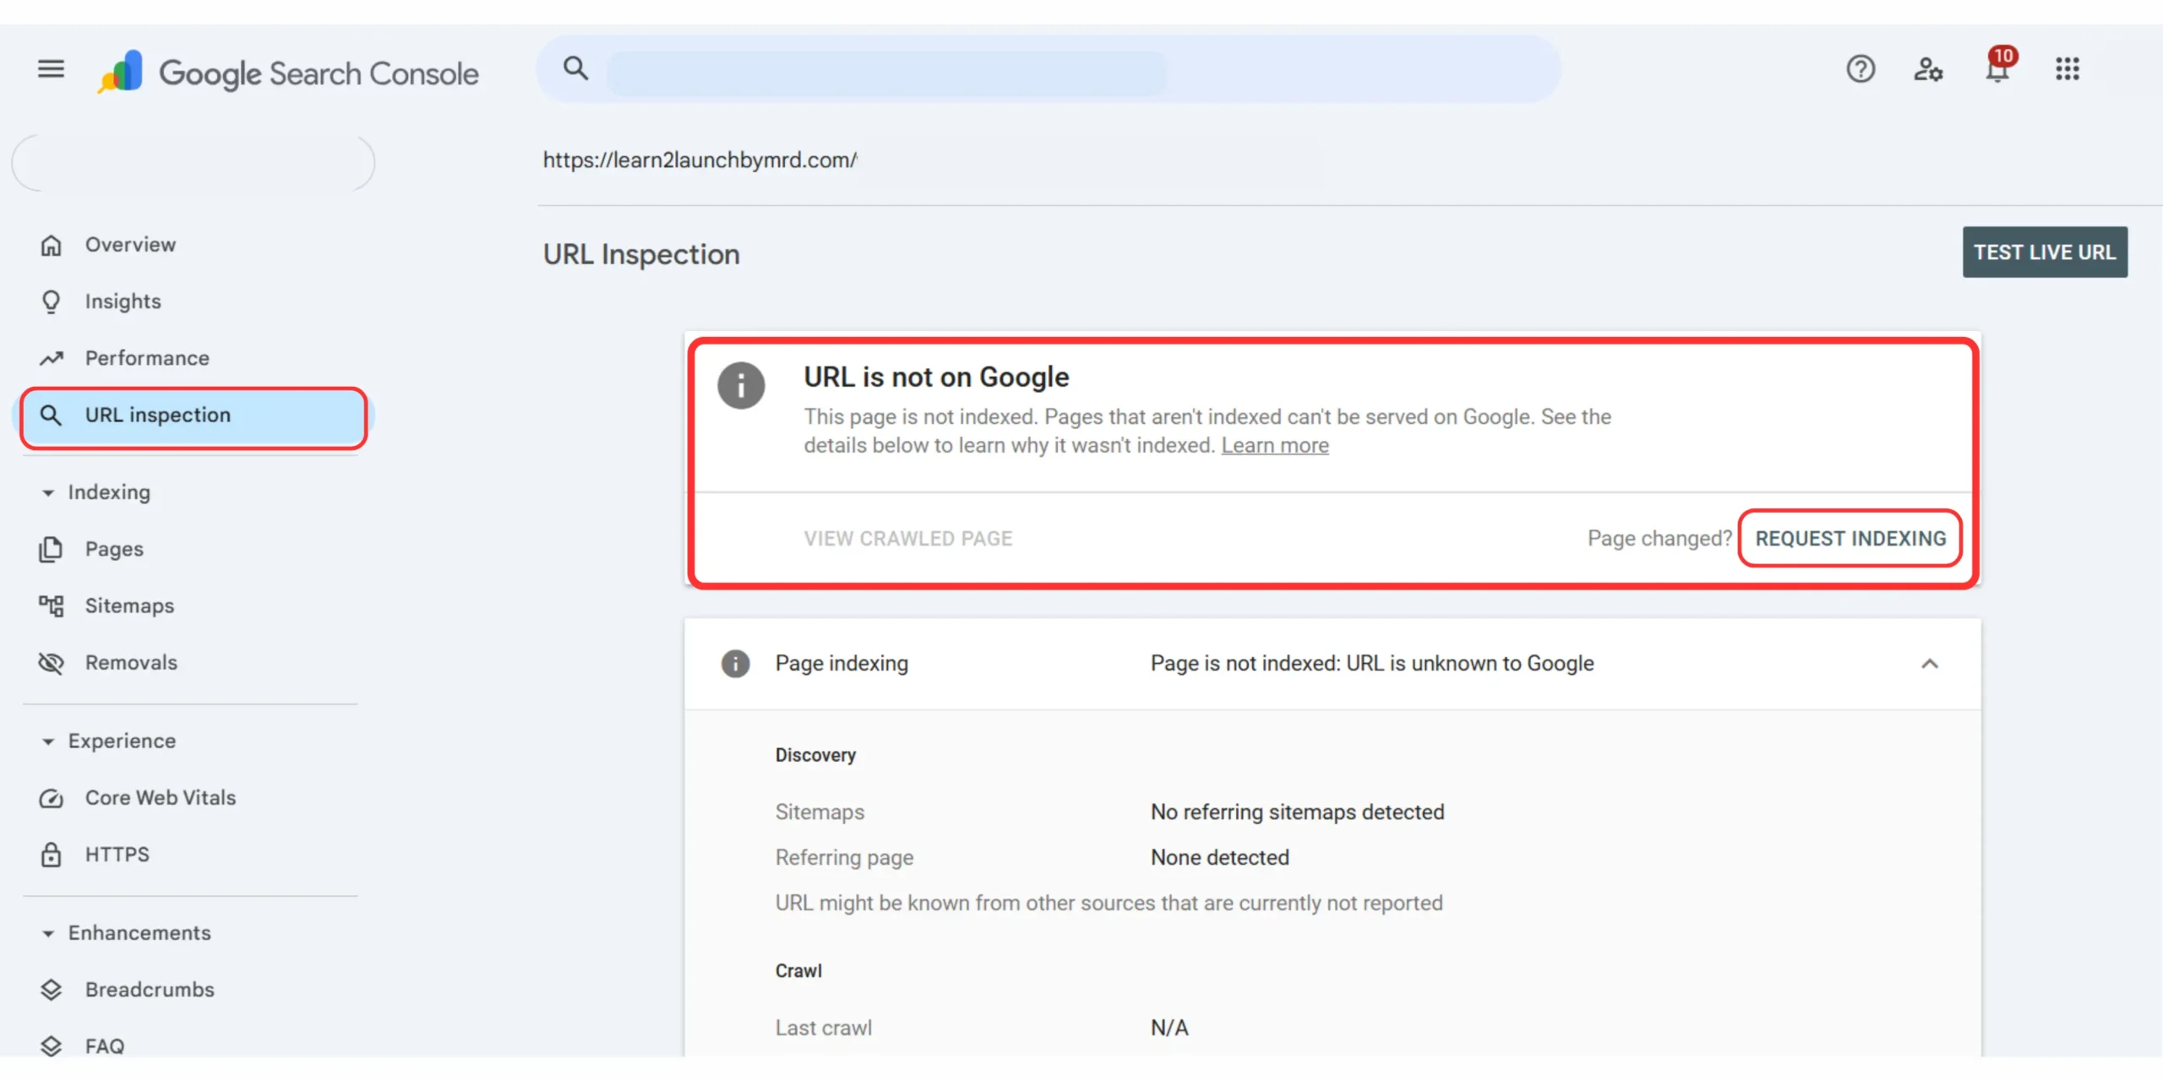Click the info icon beside Page indexing
This screenshot has height=1081, width=2163.
point(735,664)
